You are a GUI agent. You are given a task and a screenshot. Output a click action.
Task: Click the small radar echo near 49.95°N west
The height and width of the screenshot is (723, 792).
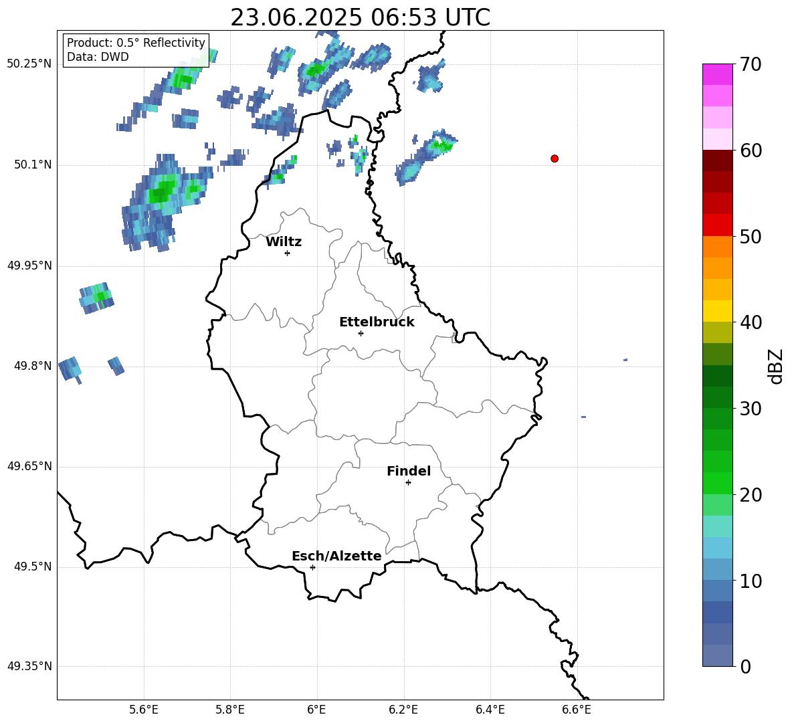96,298
